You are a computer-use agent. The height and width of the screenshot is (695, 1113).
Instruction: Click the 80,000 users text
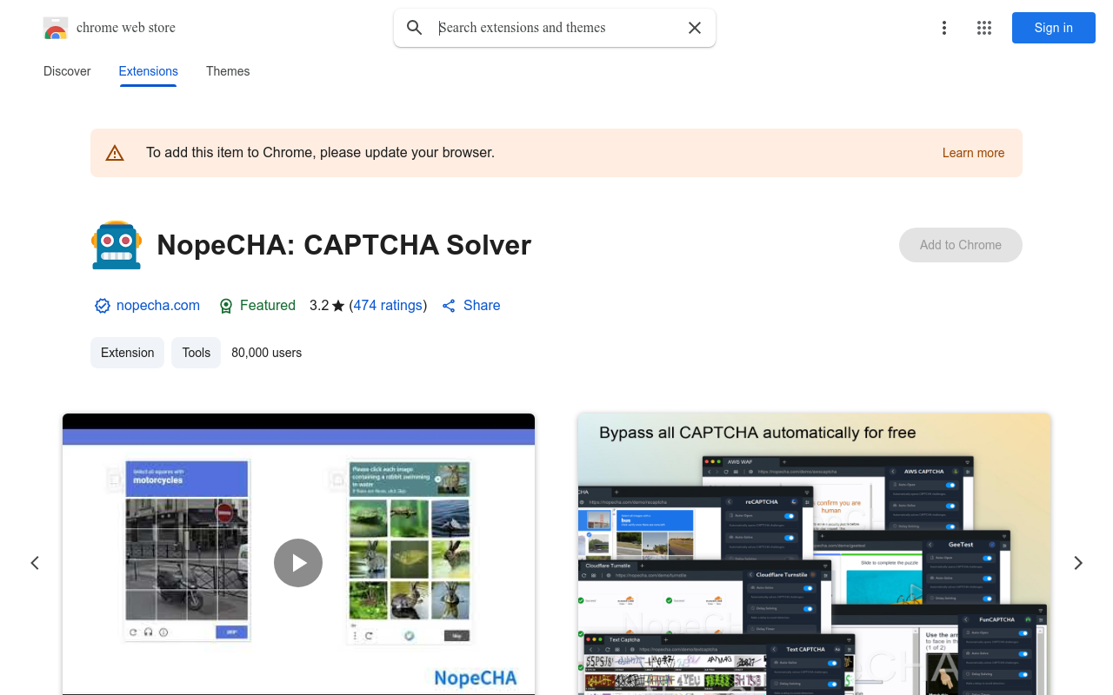tap(267, 353)
